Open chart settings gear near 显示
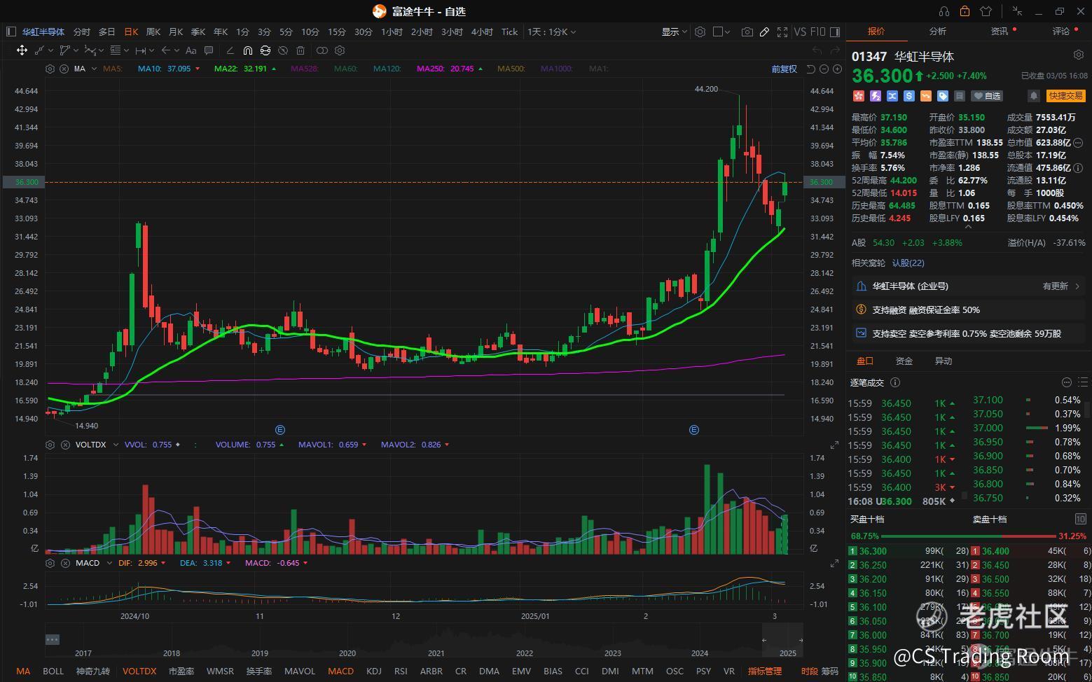 pos(700,32)
